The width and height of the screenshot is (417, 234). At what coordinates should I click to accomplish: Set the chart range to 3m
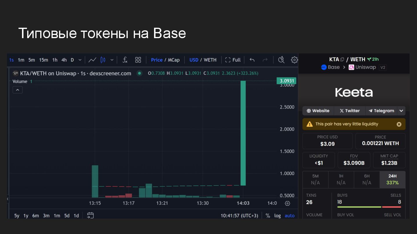[x=46, y=216]
